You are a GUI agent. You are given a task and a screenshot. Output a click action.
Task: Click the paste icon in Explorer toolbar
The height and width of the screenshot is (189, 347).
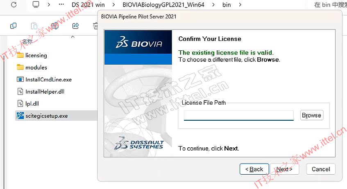(x=34, y=26)
